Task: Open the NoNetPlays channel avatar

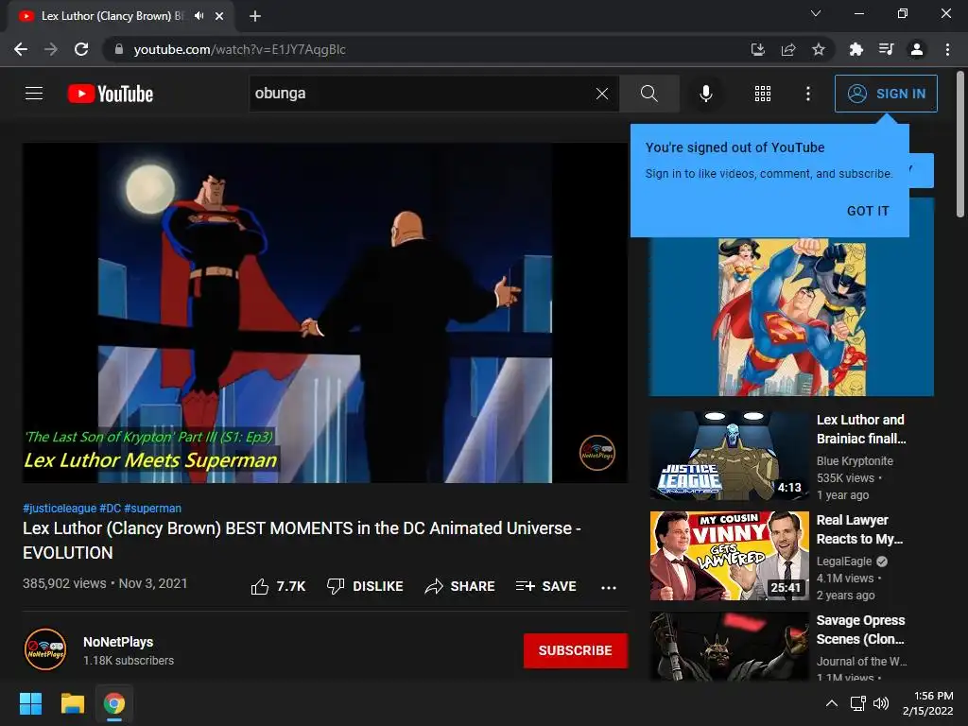Action: 45,649
